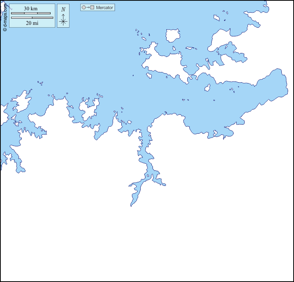Screen dimensions: 294x282
Task: Click the small island near top right
Action: coord(217,18)
